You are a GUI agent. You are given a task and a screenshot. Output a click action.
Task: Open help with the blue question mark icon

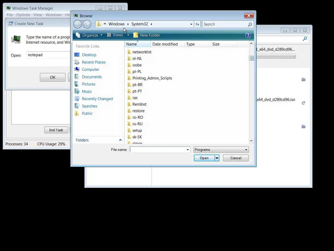coord(248,35)
